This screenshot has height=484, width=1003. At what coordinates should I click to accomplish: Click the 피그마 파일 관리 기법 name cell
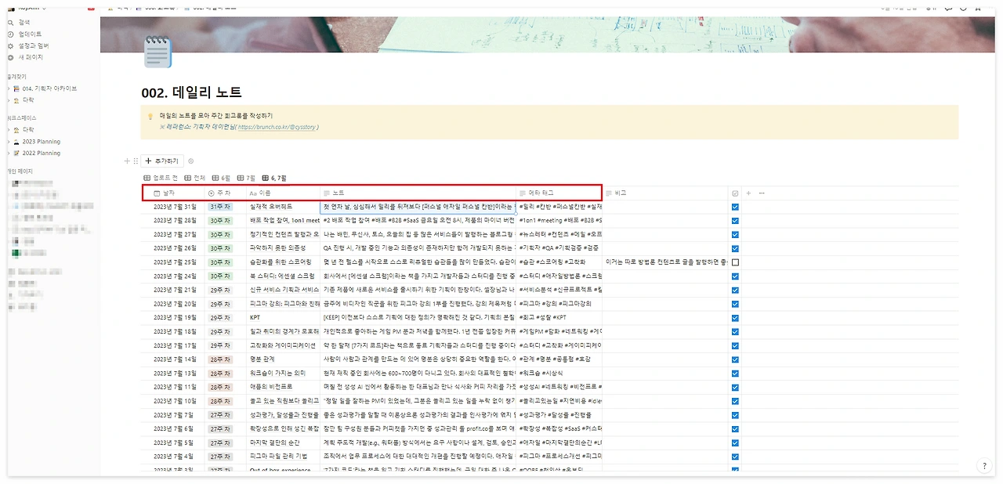(278, 456)
